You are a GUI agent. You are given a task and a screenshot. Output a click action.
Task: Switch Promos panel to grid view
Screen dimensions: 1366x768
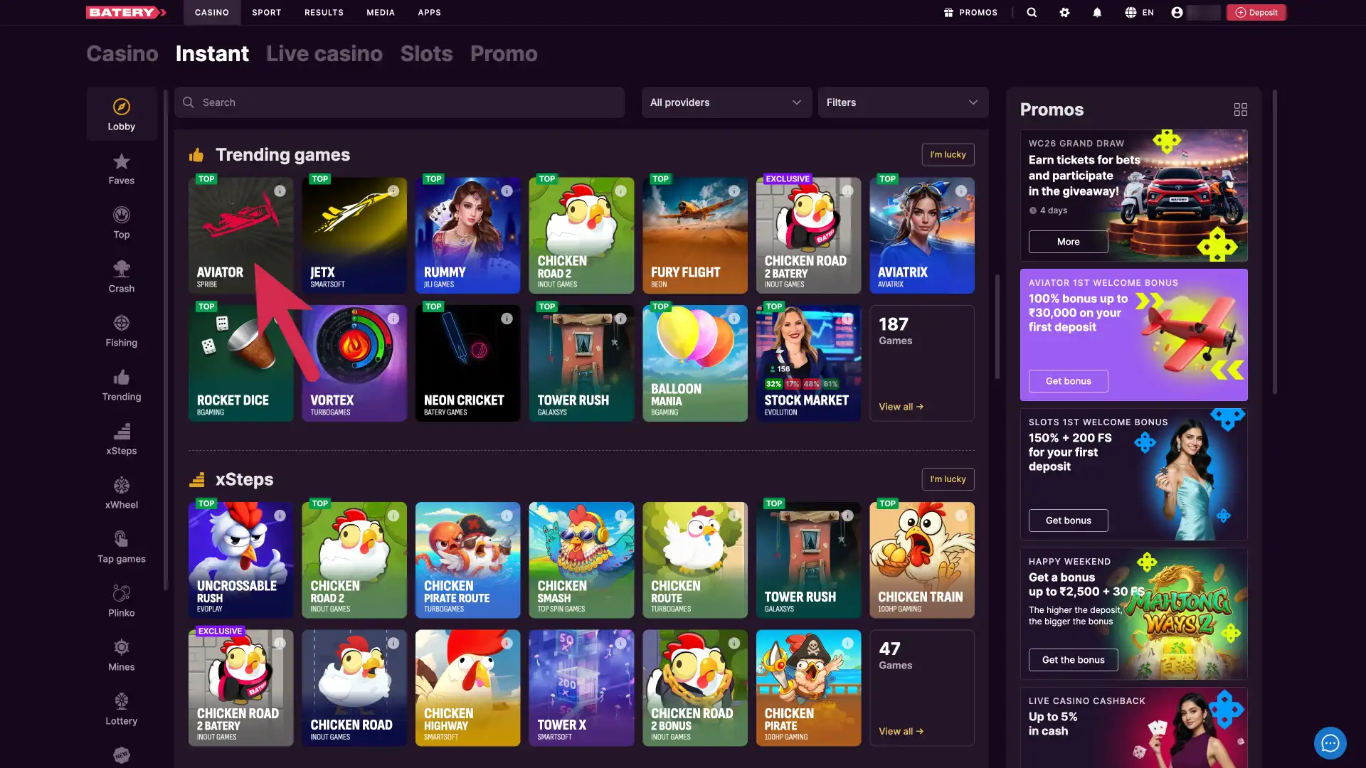pyautogui.click(x=1240, y=110)
